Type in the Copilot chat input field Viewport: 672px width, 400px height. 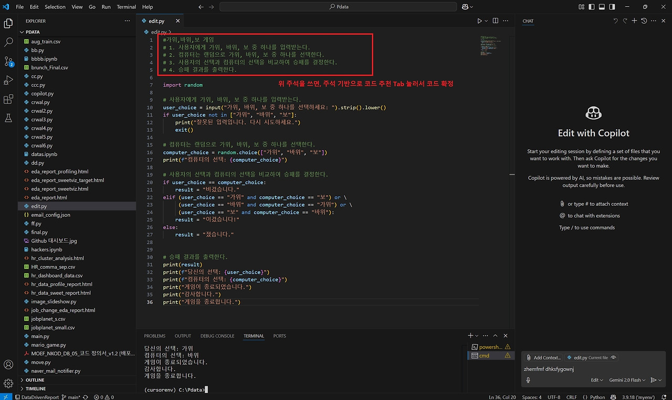(577, 369)
